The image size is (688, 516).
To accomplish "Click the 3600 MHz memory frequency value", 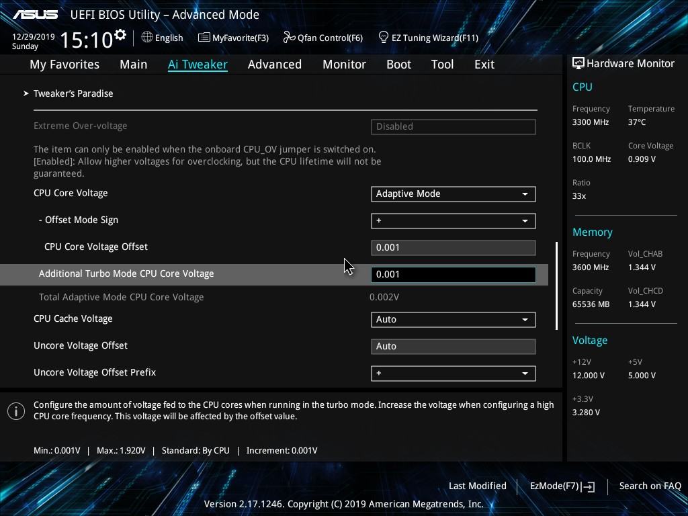I will coord(591,267).
